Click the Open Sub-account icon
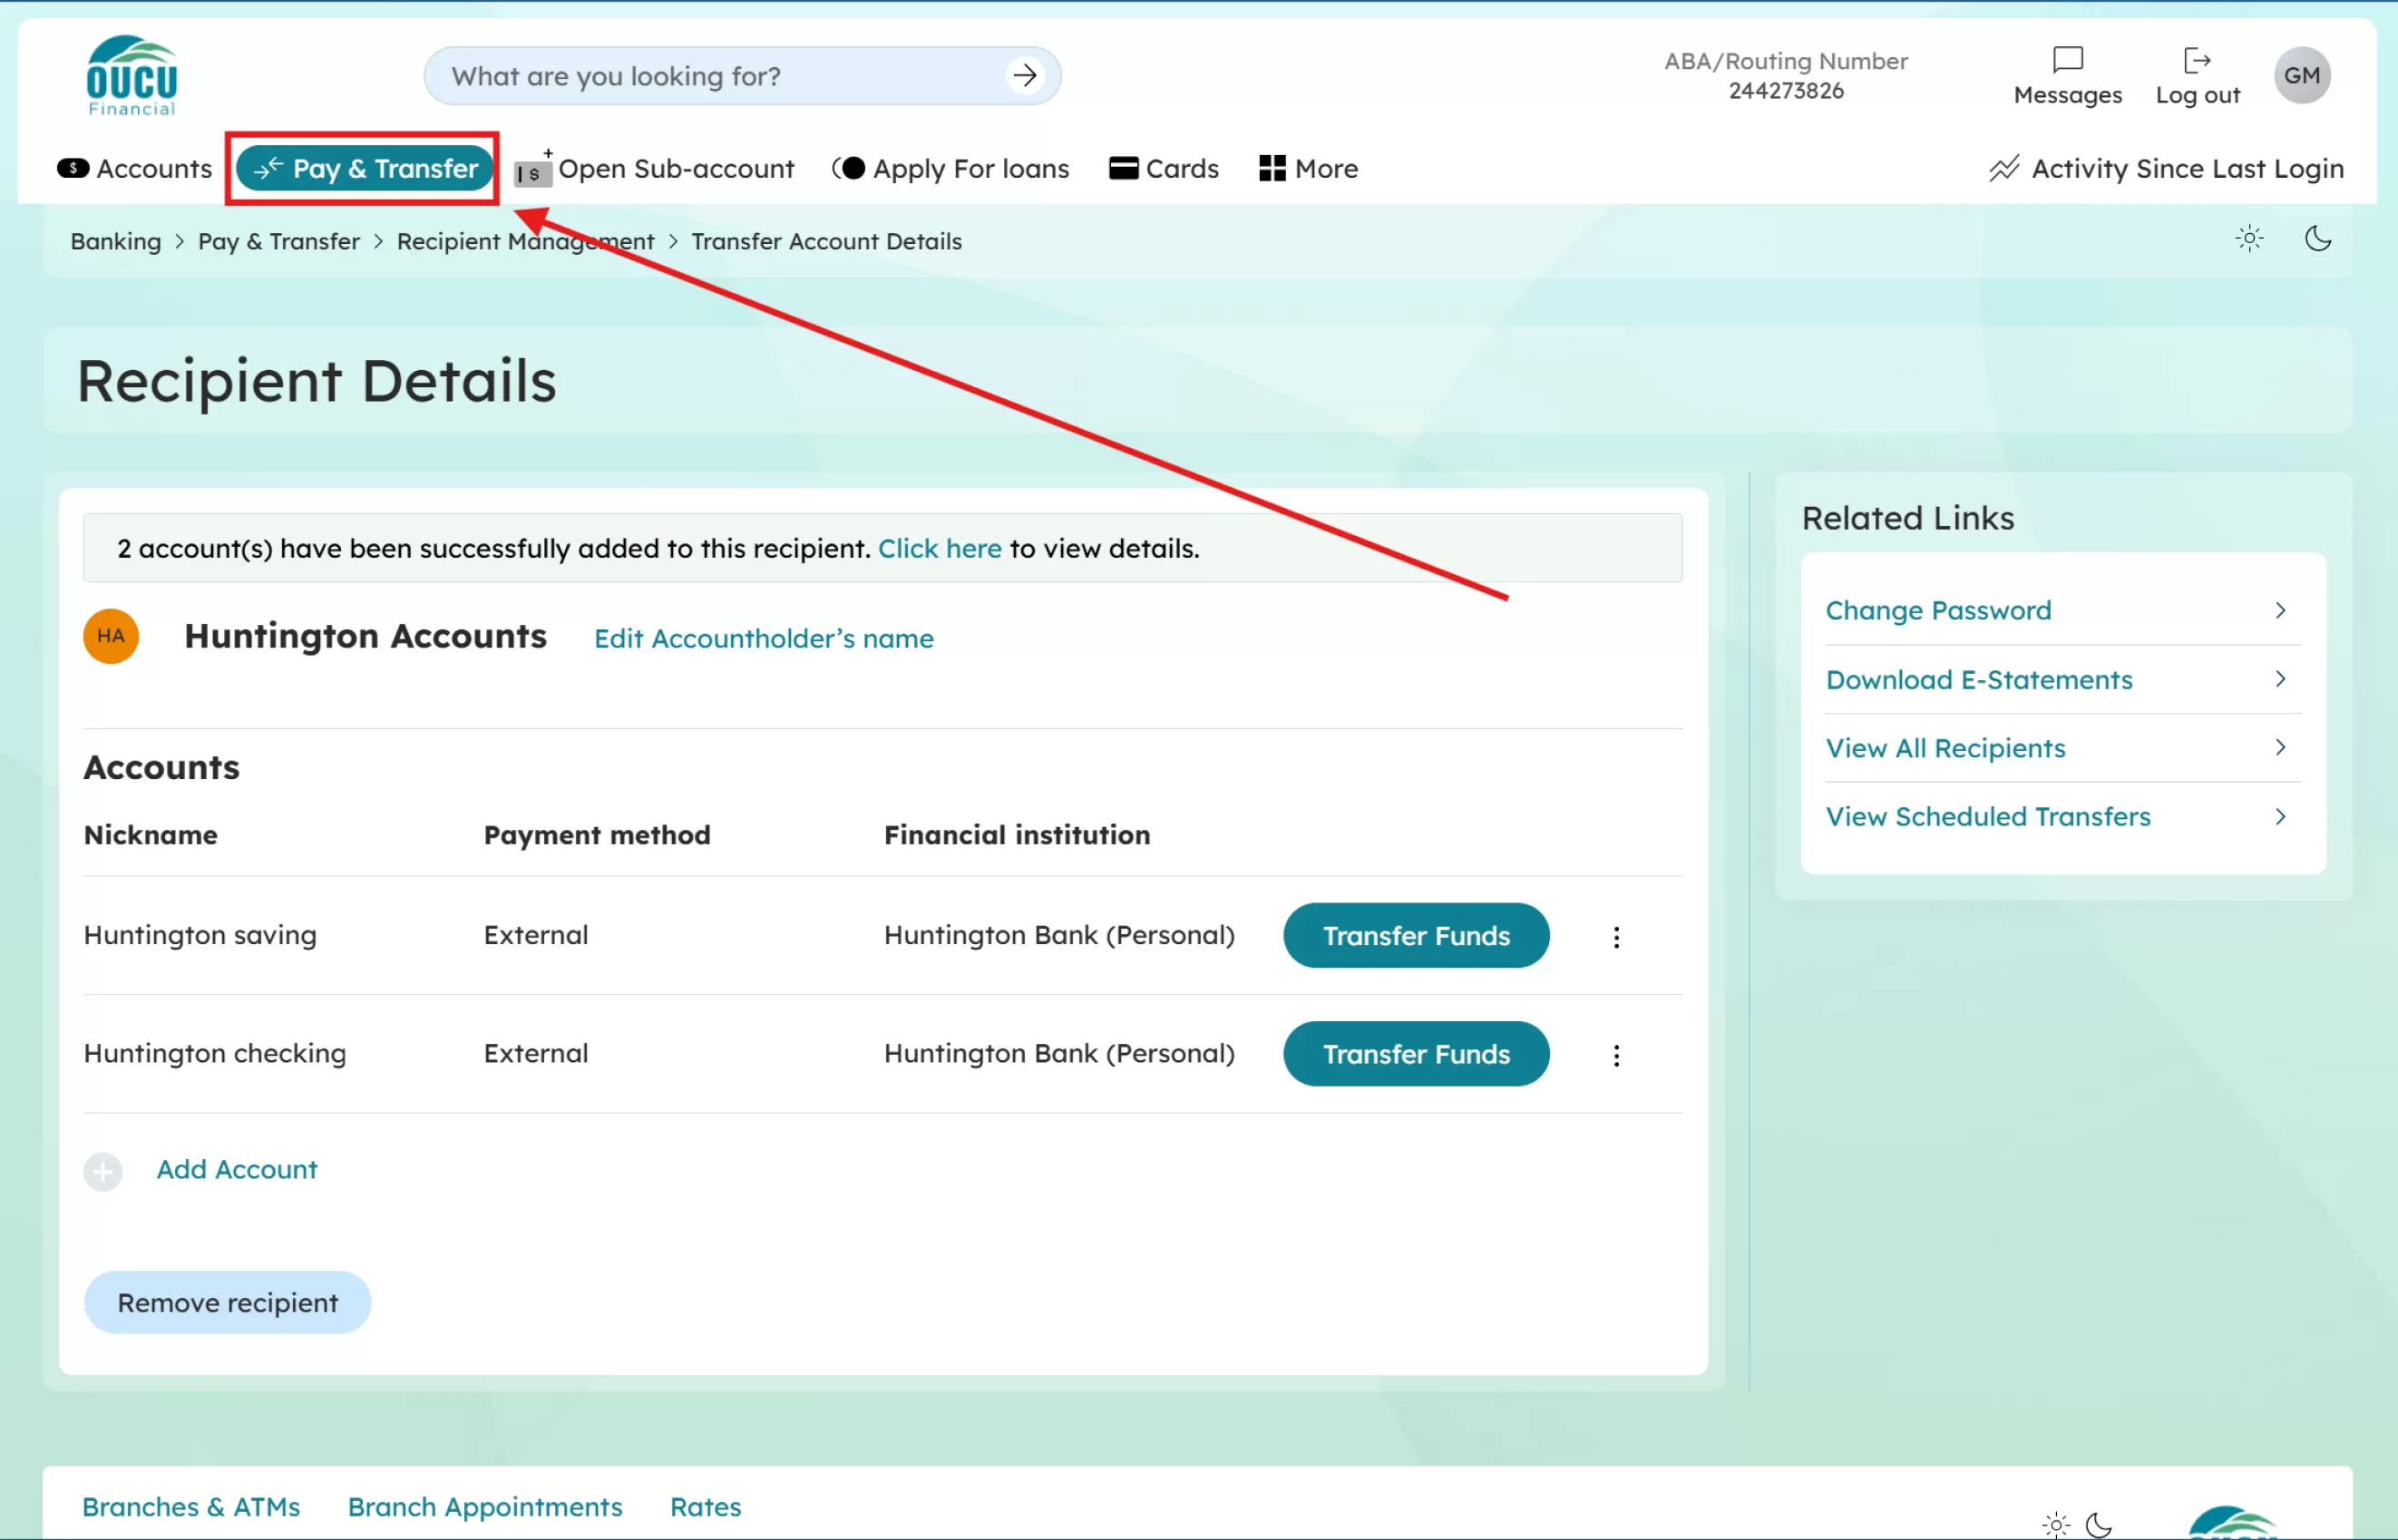The height and width of the screenshot is (1540, 2398). click(x=533, y=169)
